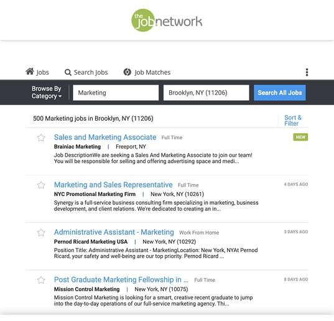Star the Administrative Assistant - Marketing job
This screenshot has width=334, height=321.
coord(41,233)
